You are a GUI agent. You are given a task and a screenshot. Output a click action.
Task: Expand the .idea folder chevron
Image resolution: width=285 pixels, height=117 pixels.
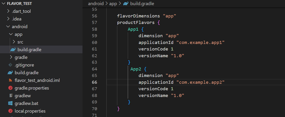tap(8, 19)
